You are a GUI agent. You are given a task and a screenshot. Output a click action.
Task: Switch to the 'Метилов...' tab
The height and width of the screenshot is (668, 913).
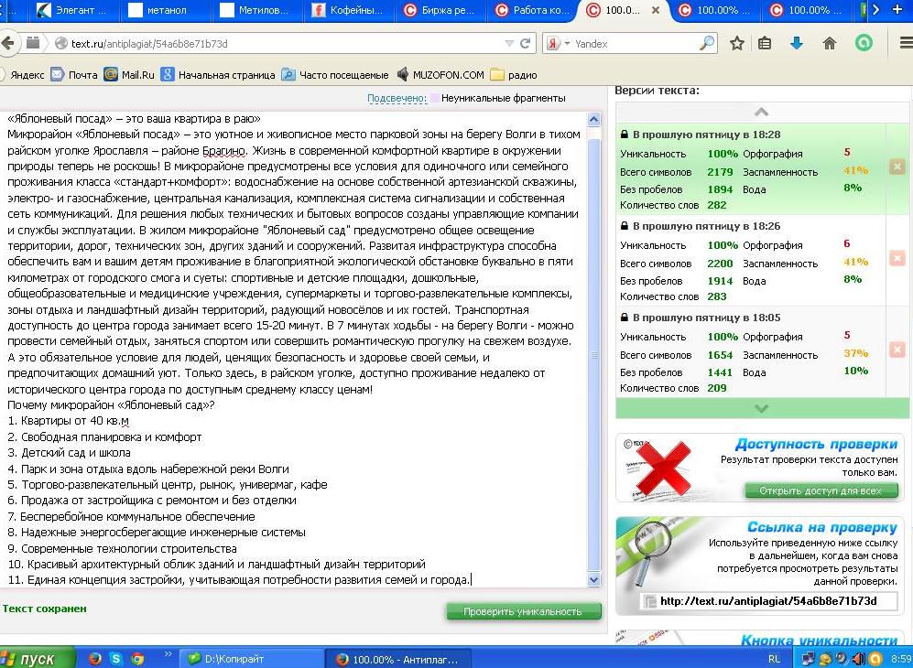tap(258, 10)
